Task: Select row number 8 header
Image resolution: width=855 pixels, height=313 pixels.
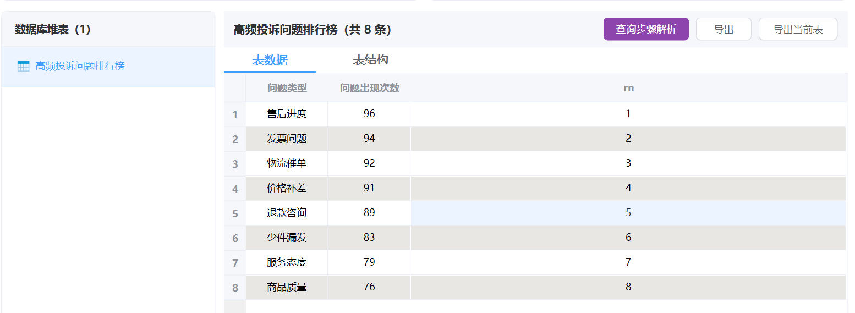Action: (x=235, y=288)
